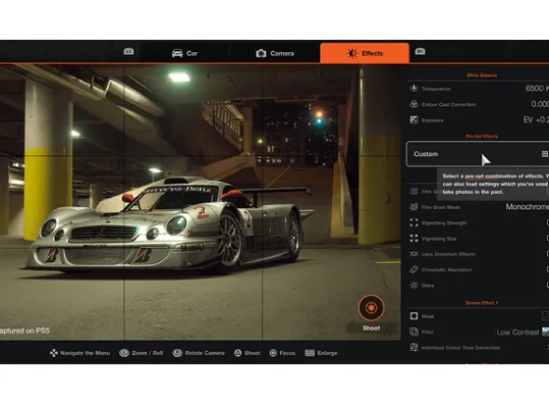Select the Temperature 6500 K value

537,88
